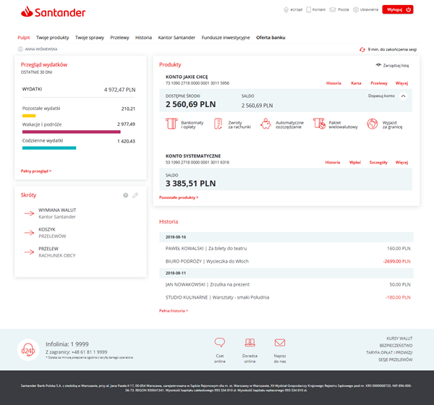Open the Pakiet wielowalutowy icon

[319, 124]
